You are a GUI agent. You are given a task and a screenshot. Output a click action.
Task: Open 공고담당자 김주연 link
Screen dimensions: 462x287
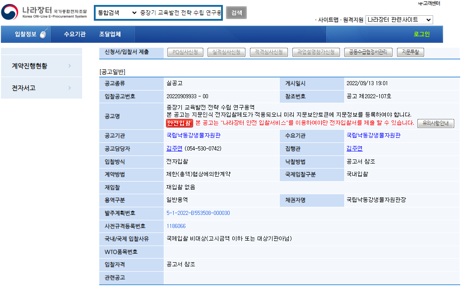(174, 149)
